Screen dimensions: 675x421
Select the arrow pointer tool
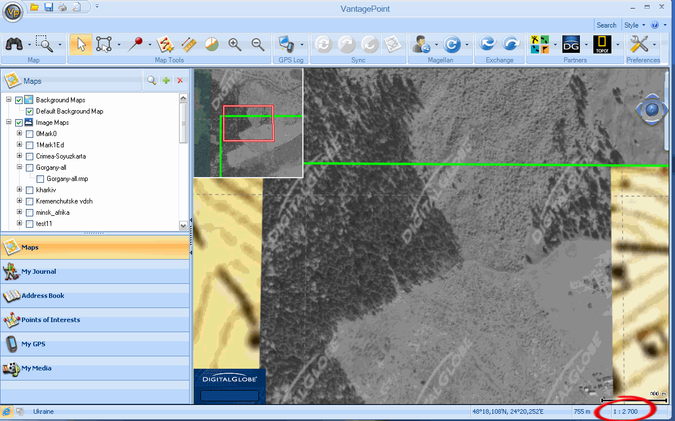click(81, 44)
